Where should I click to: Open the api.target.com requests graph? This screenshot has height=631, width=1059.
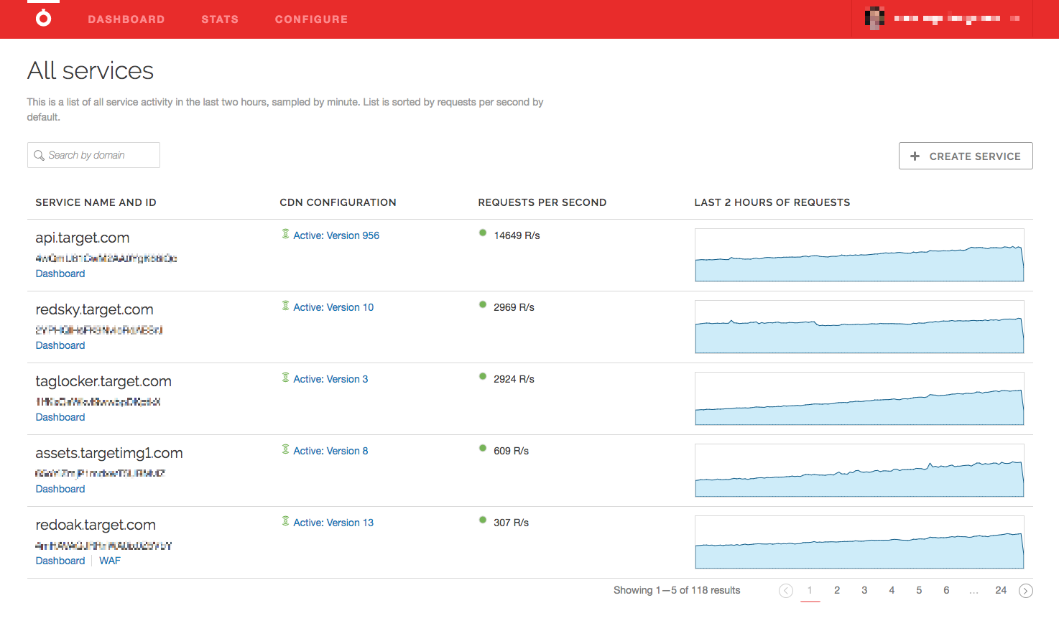coord(859,255)
